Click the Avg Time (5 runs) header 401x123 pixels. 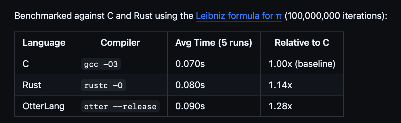pos(214,43)
